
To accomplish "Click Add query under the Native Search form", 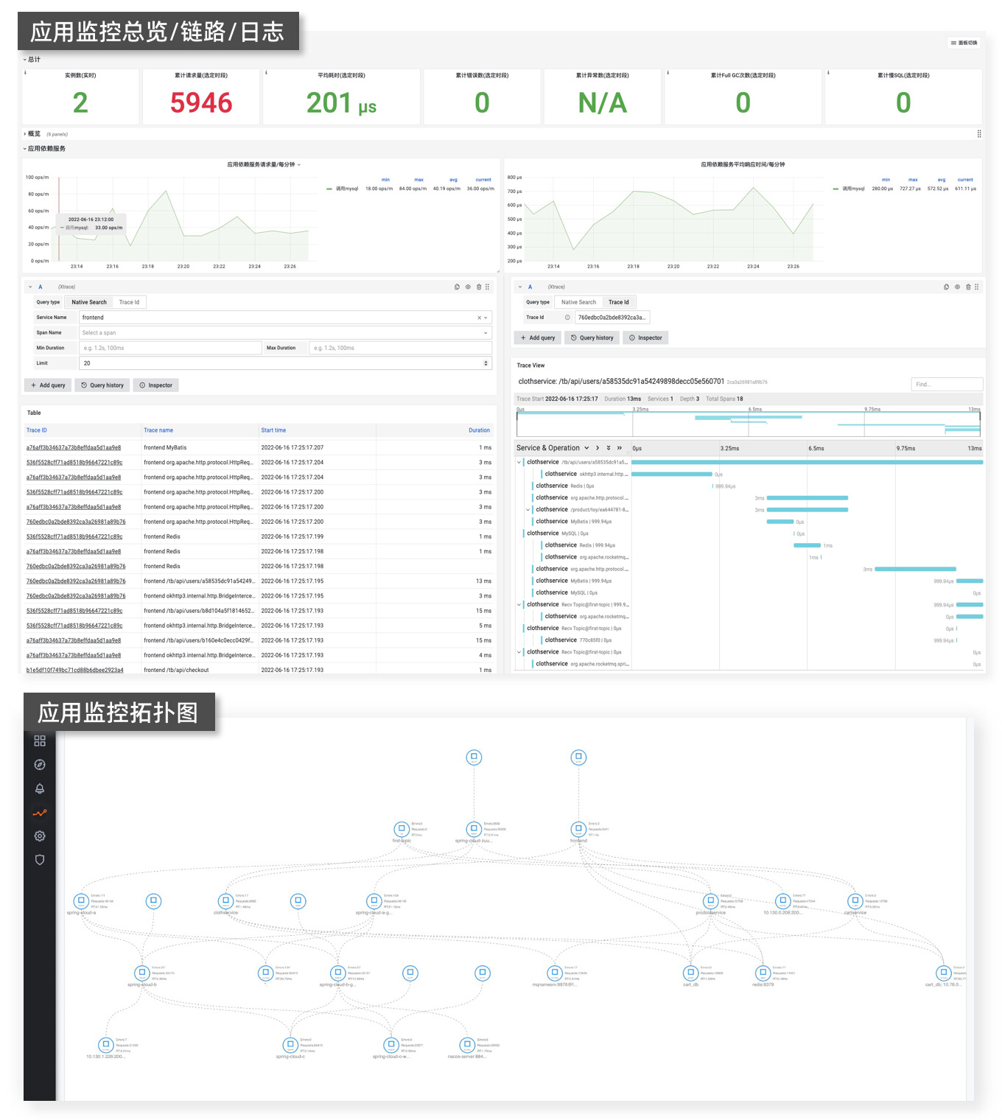I will pos(48,385).
